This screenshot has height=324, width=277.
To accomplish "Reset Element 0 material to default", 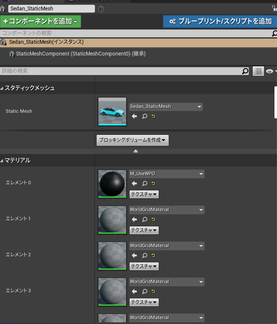I will click(153, 183).
